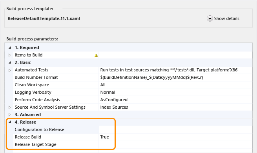Click the warning icon beside Items to Build
The height and width of the screenshot is (153, 257).
coord(96,55)
